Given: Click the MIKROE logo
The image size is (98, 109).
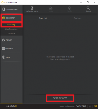Looking at the screenshot, I should coord(11,106).
